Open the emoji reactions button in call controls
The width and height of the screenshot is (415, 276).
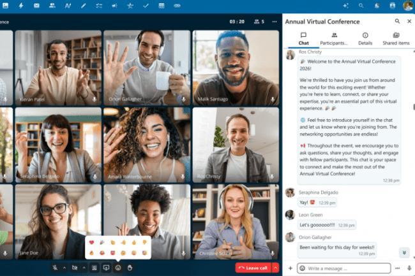coord(118,267)
